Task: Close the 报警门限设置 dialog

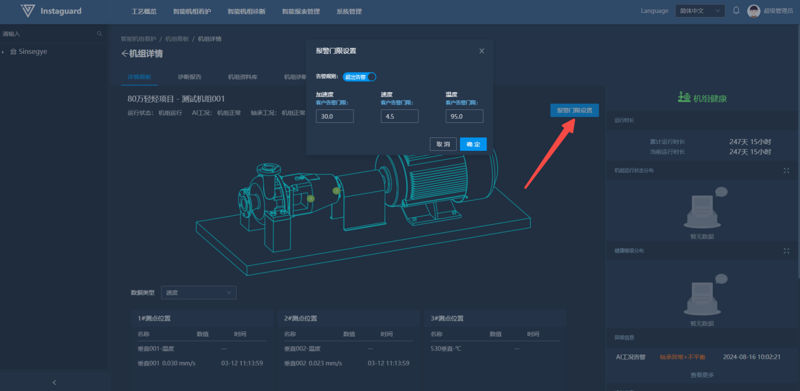Action: (482, 51)
